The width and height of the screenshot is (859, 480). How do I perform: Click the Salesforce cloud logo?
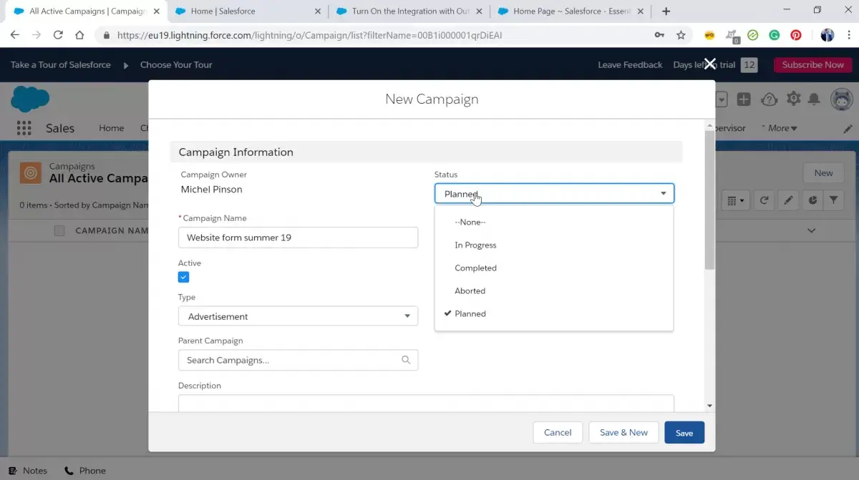coord(30,99)
